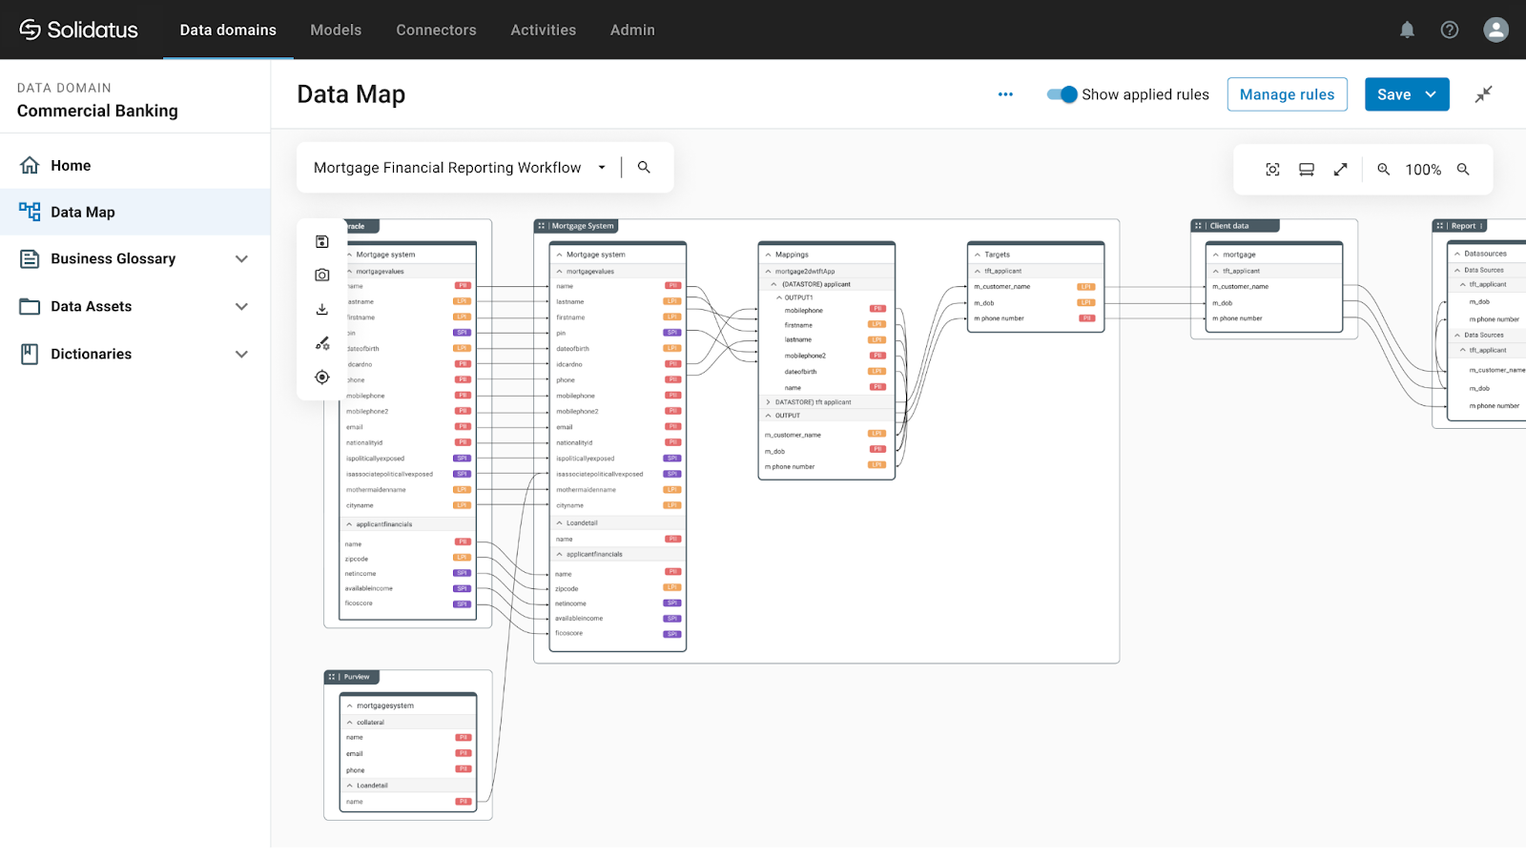
Task: Collapse the mortgagesystem node in Purview
Action: pos(350,705)
